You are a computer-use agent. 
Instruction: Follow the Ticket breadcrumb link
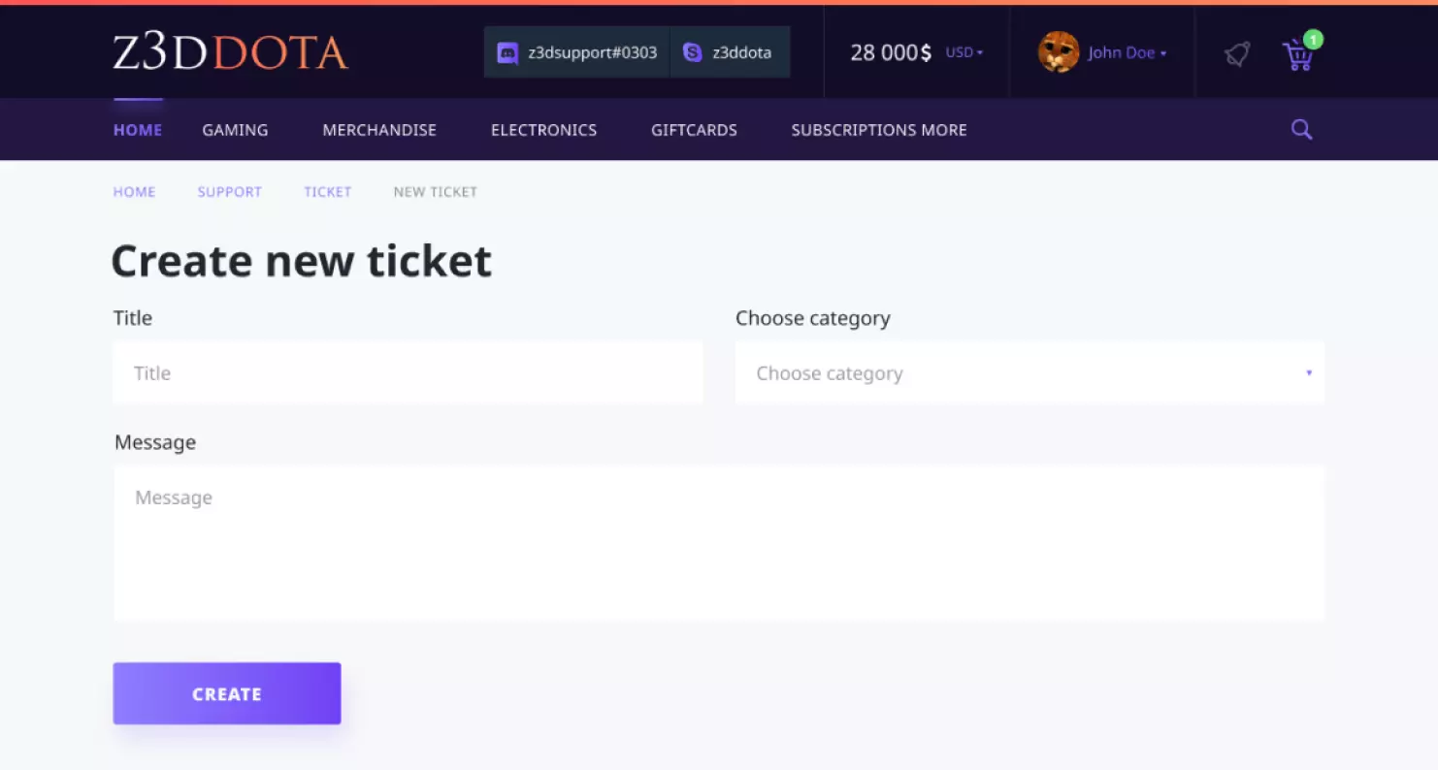pos(327,192)
